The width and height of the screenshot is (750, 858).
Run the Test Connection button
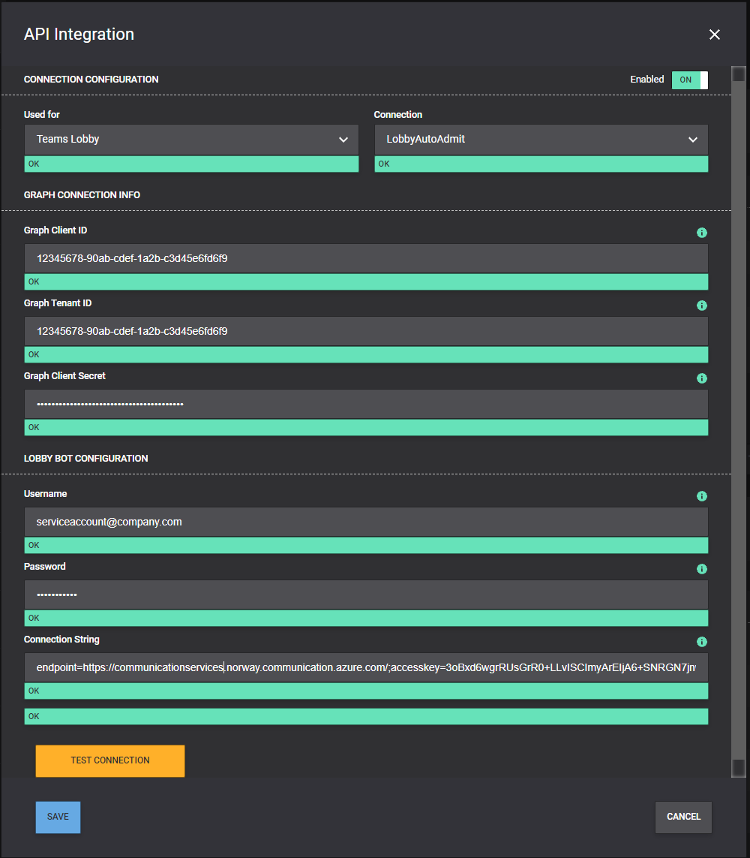[x=110, y=760]
